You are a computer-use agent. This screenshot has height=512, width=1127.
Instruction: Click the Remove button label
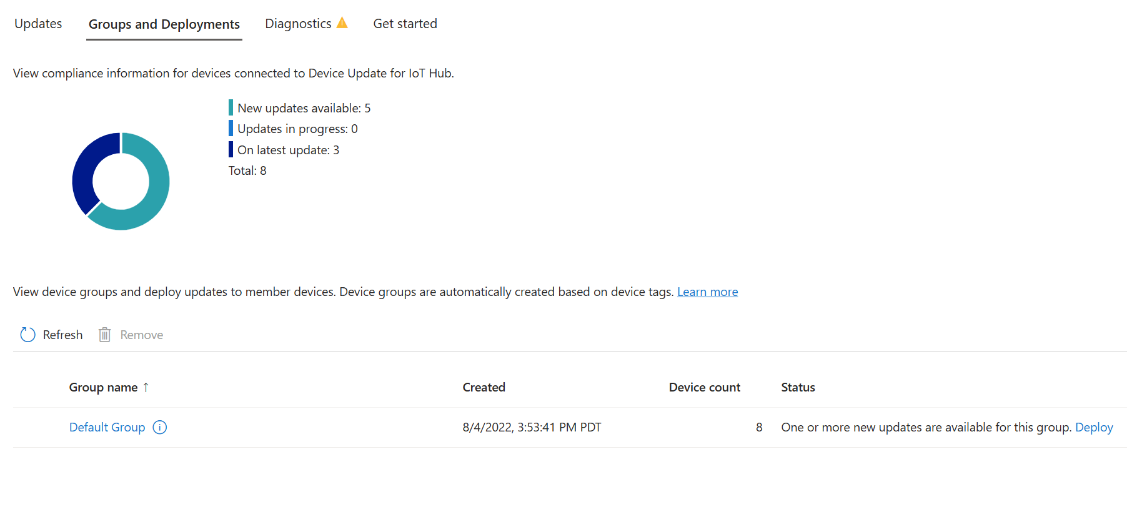(x=142, y=335)
